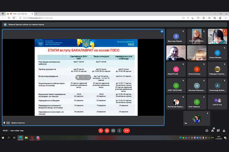Viewport: 229px width, 152px height.
Task: Go forward in browser history
Action: (9, 18)
